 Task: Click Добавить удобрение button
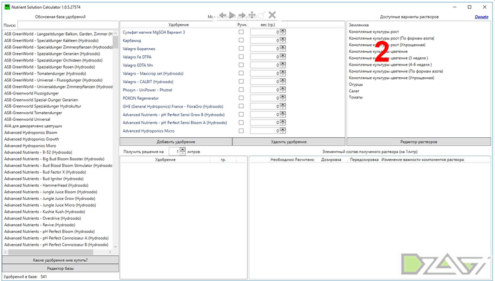click(176, 142)
